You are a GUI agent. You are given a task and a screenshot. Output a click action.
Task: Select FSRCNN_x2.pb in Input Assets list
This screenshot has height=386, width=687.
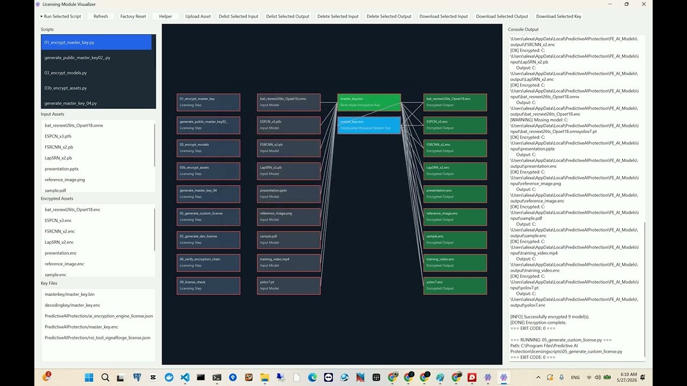(97, 147)
